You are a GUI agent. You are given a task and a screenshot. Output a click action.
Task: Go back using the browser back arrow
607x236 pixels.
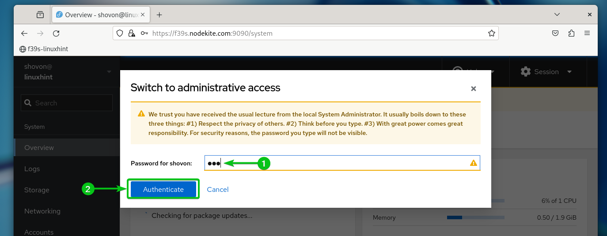click(x=24, y=33)
